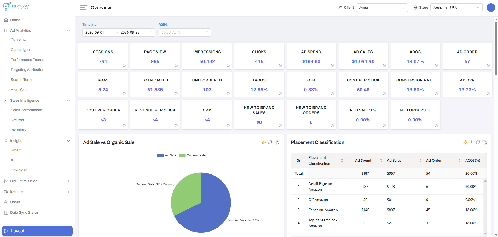Click the select-area icon on Ad Sale vs Organic Sale
The width and height of the screenshot is (498, 237).
tap(277, 142)
